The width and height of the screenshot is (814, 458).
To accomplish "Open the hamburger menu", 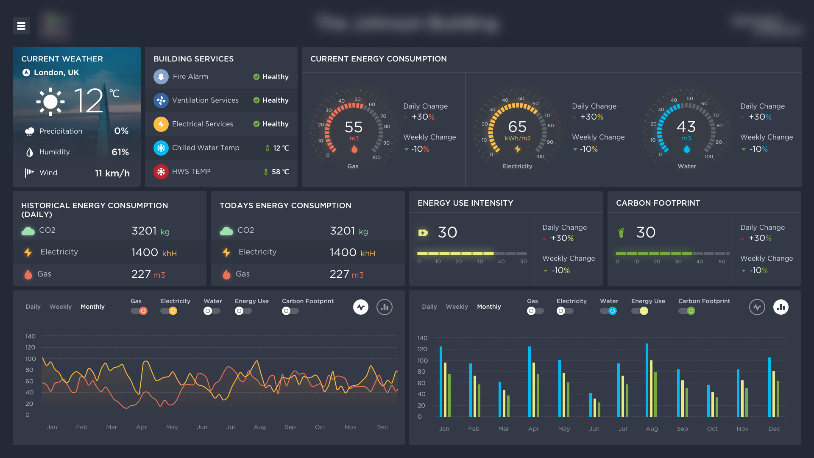I will (21, 26).
